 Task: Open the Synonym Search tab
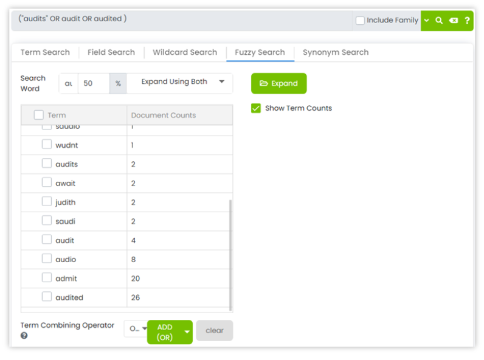(336, 52)
